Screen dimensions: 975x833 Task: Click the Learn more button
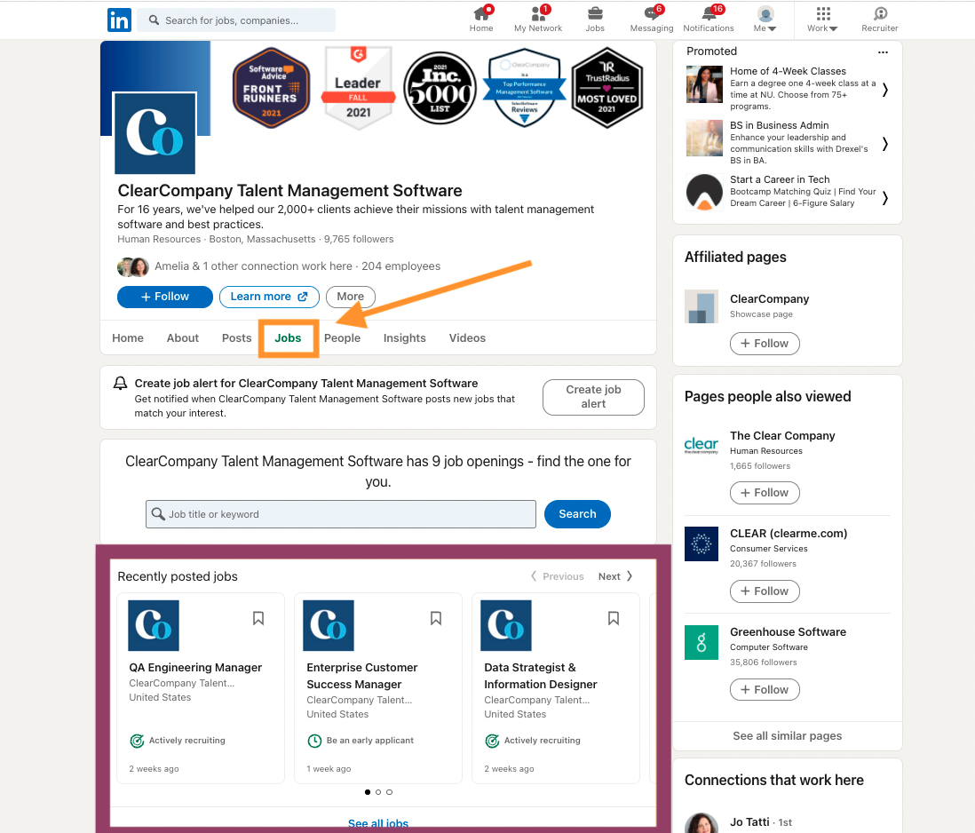tap(269, 297)
